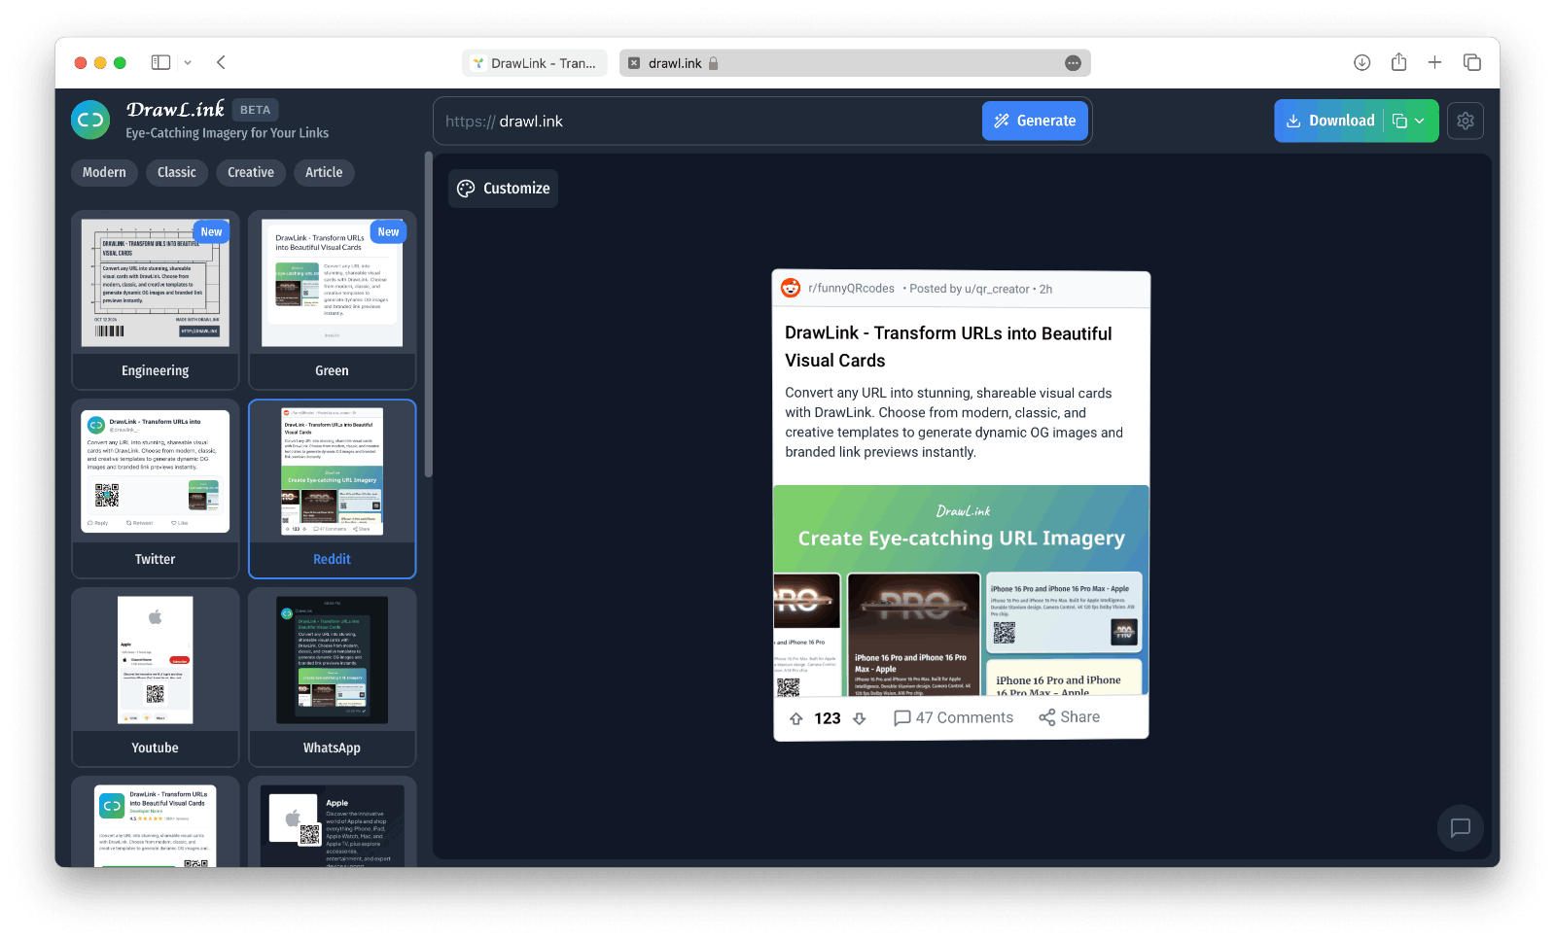1555x940 pixels.
Task: Select the Classic template filter
Action: click(177, 172)
